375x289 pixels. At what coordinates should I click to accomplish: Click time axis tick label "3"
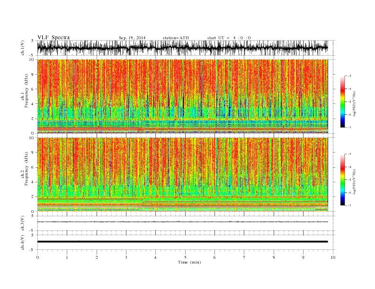tap(126, 257)
